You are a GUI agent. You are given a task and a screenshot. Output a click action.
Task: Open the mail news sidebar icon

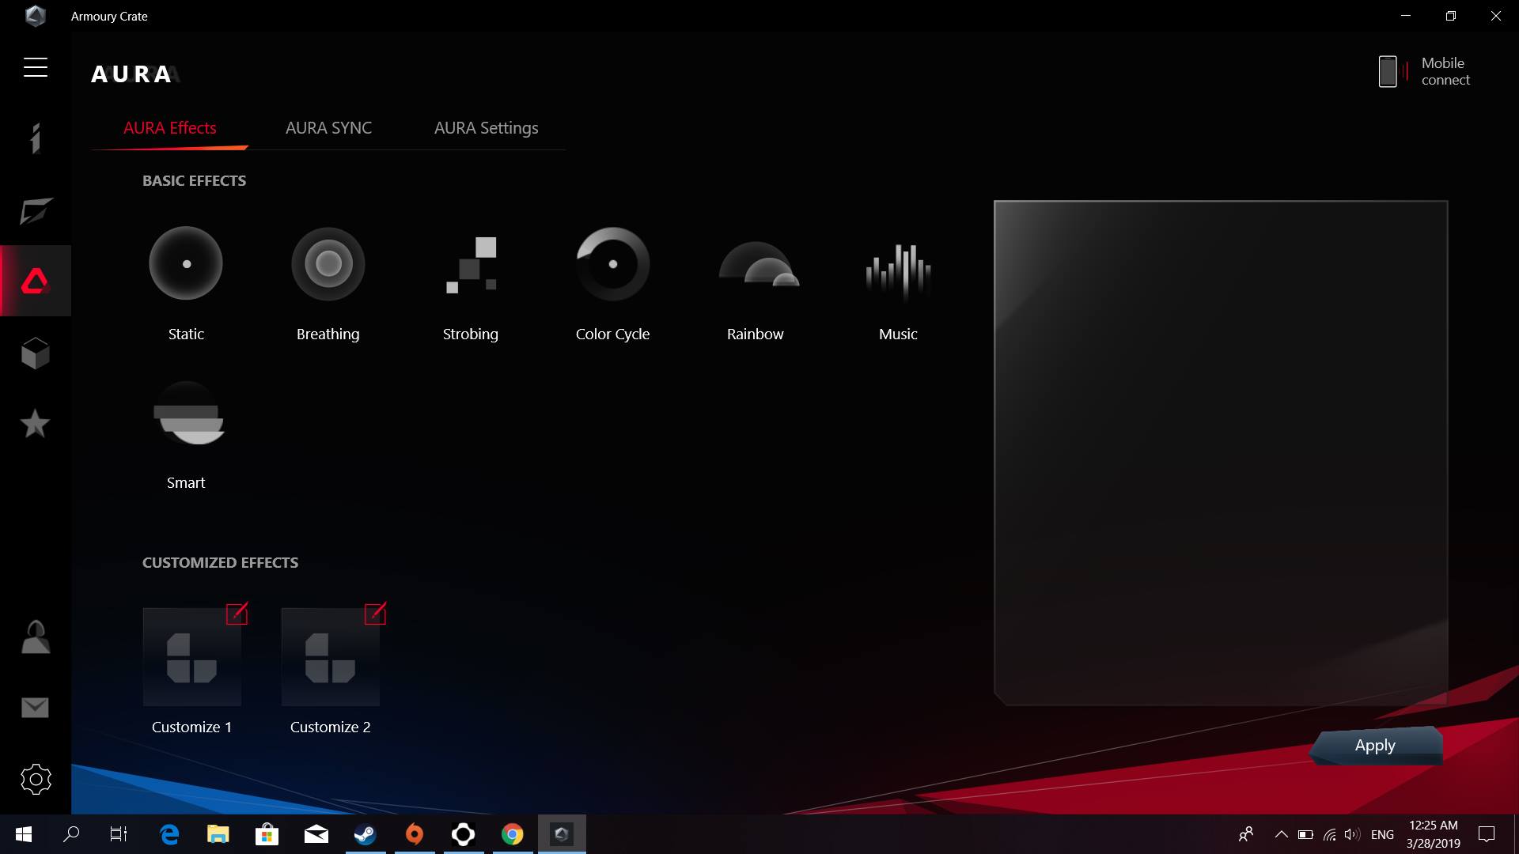[x=35, y=708]
